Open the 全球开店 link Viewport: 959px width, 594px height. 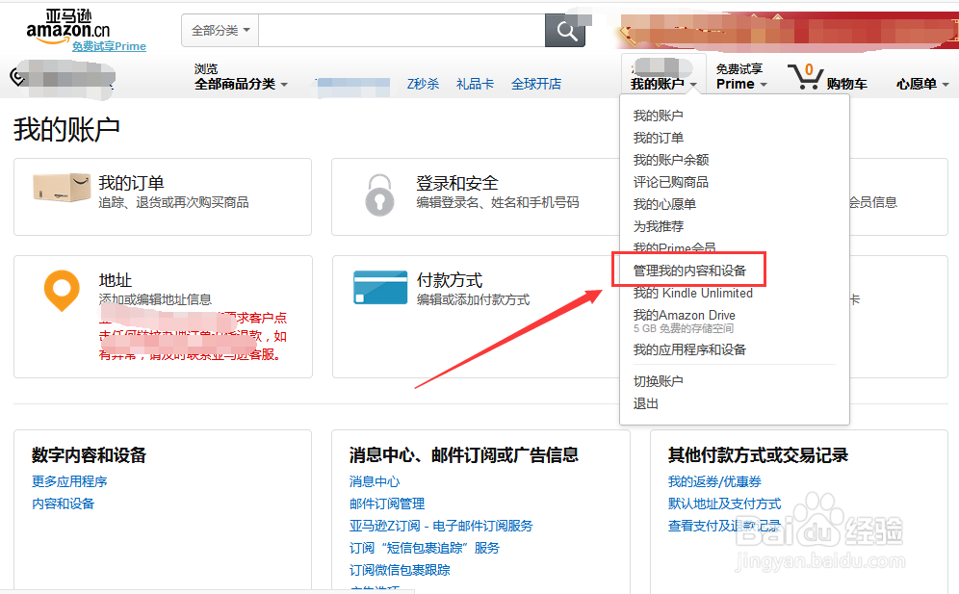tap(536, 84)
